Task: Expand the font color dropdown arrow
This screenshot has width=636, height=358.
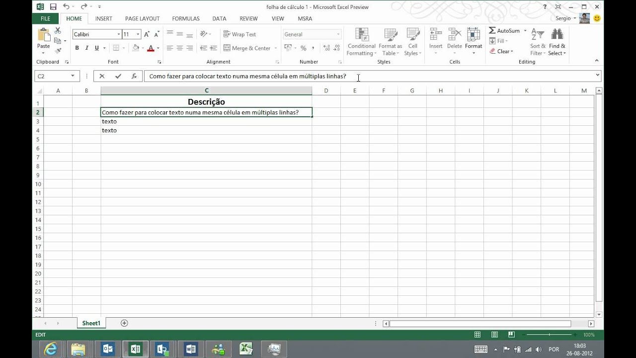Action: pos(158,48)
